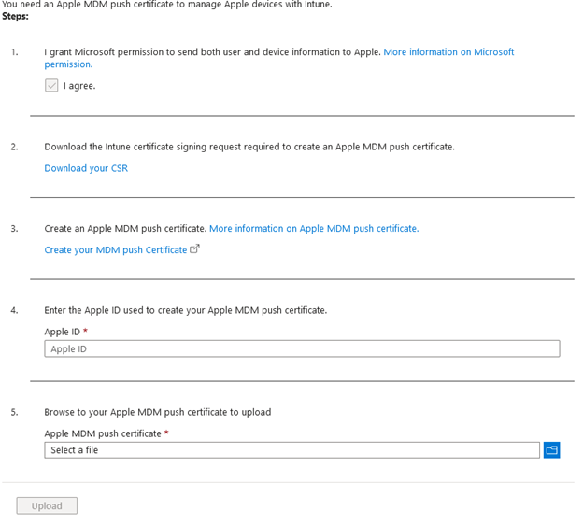
Task: Click the Steps heading
Action: click(15, 17)
